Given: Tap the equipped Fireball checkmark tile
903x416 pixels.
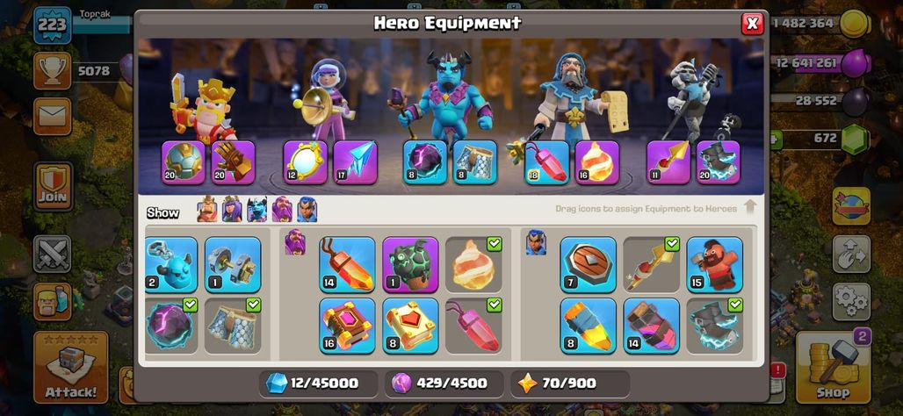Looking at the screenshot, I should (x=473, y=265).
